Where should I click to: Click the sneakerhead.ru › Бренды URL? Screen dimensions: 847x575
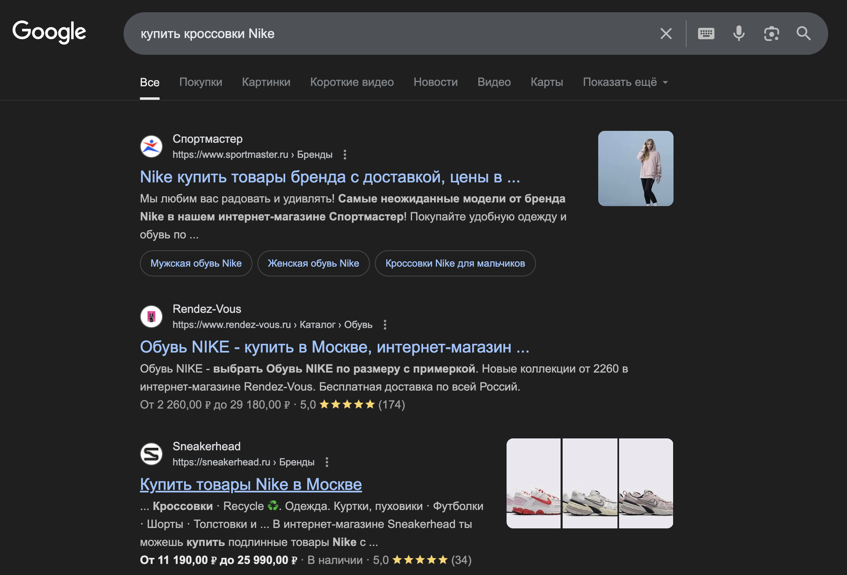pyautogui.click(x=243, y=462)
